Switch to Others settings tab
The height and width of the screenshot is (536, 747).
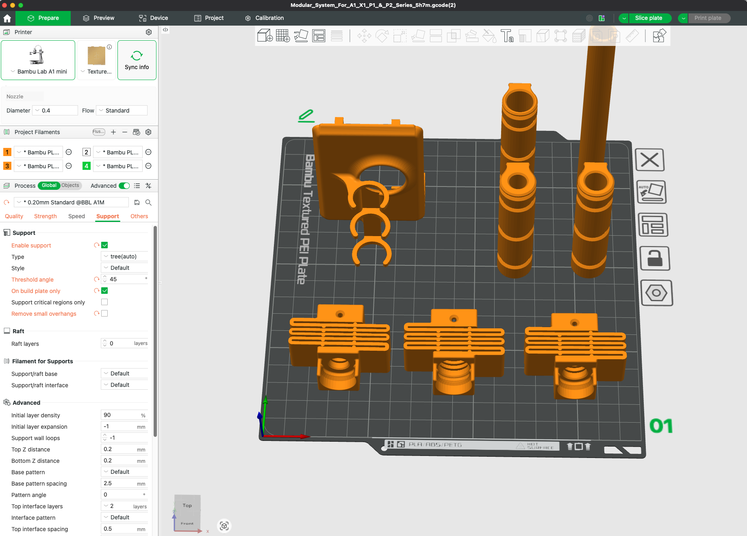point(139,216)
